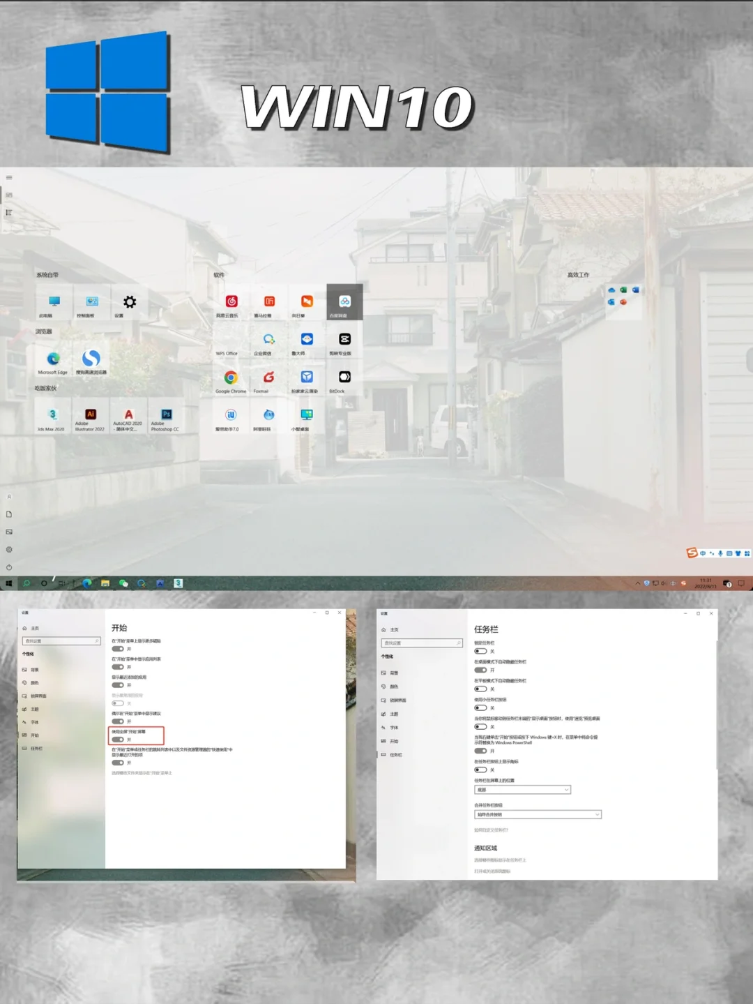This screenshot has width=753, height=1004.
Task: Click the Start menu hamburger icon
Action: (9, 177)
